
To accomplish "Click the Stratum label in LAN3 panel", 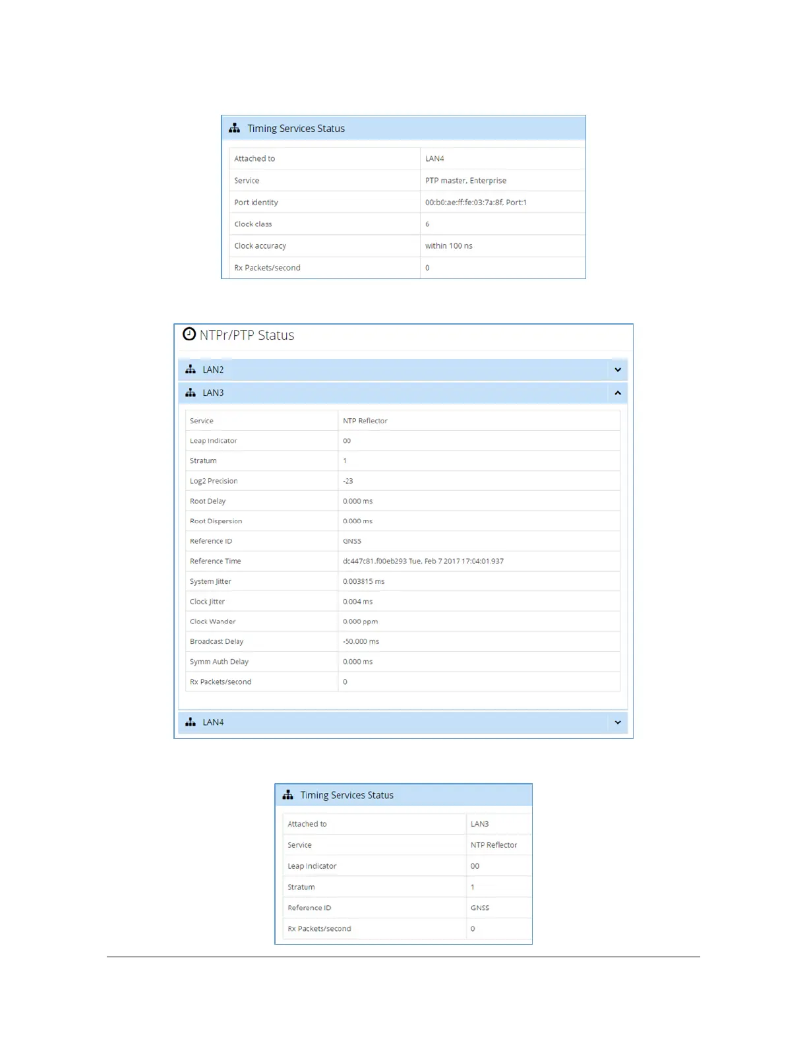I will pos(203,460).
